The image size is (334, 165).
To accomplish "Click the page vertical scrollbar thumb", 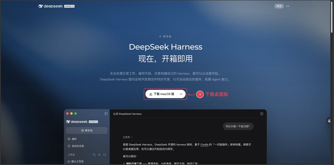I will coord(332,17).
